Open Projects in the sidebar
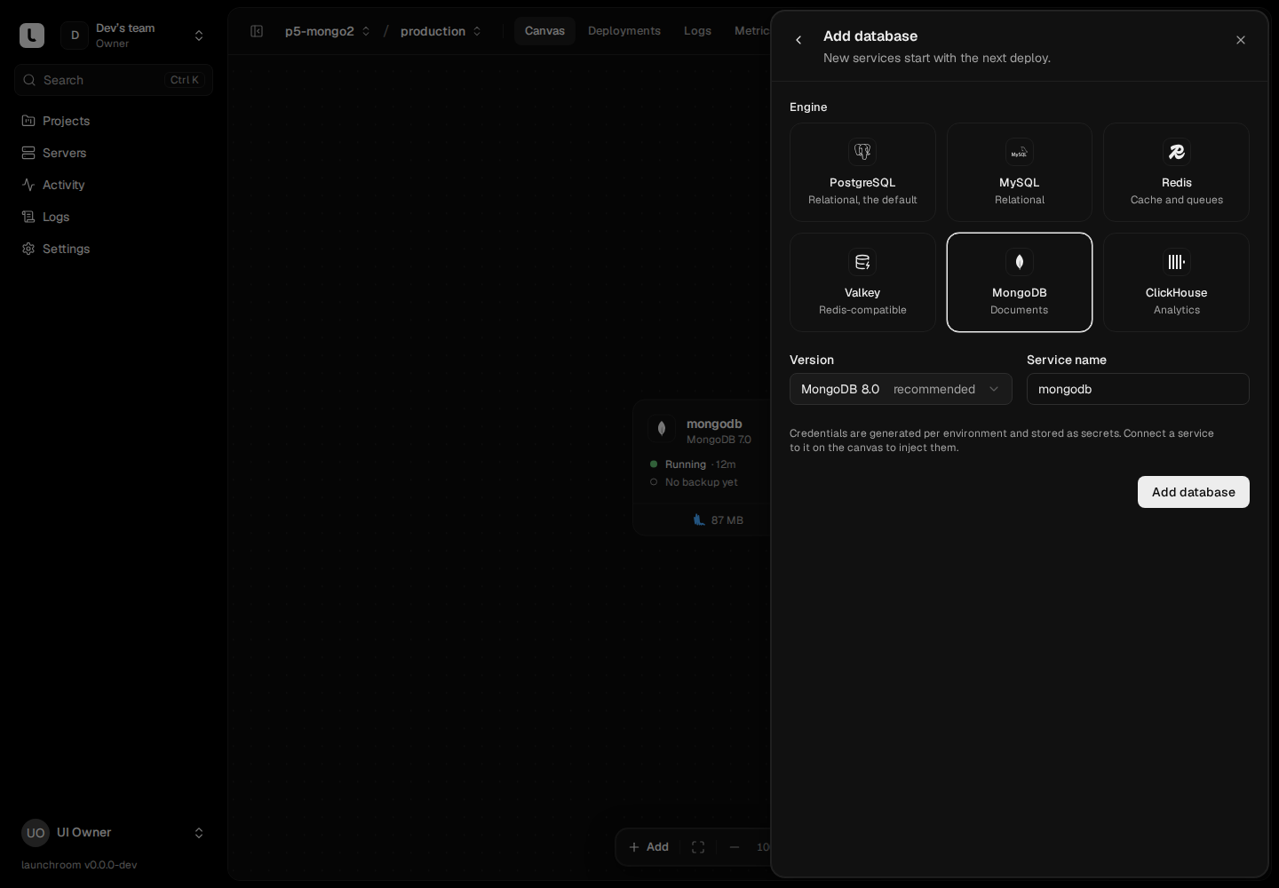The image size is (1279, 888). tap(114, 121)
